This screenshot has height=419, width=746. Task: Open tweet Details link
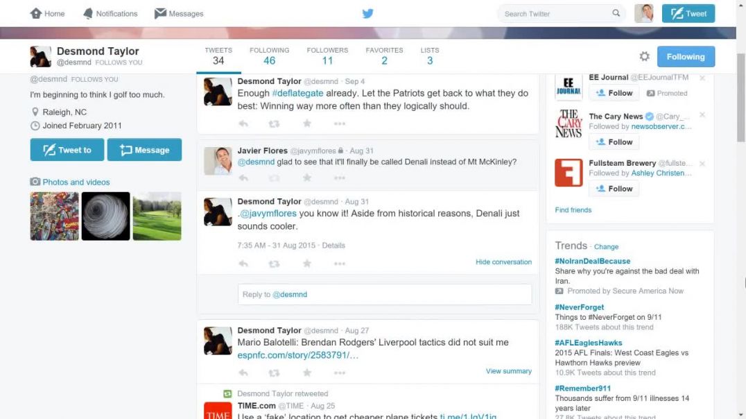333,245
